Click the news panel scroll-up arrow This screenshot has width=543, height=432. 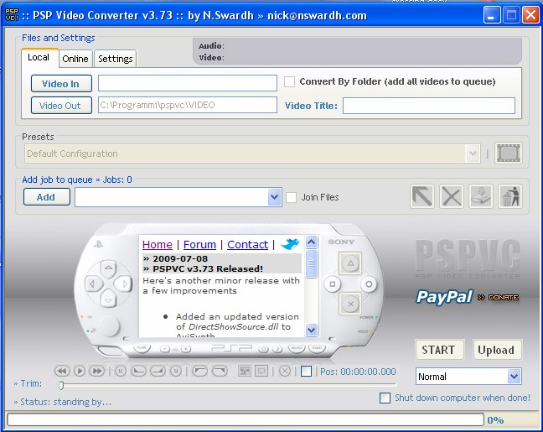point(312,242)
